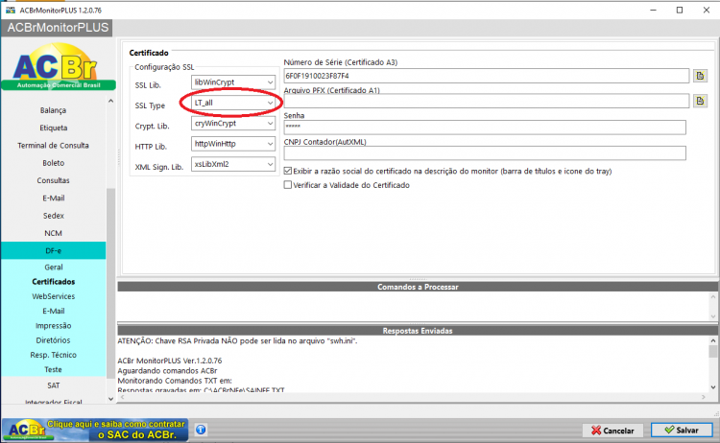Click the ACBr logo in the sidebar
Image resolution: width=720 pixels, height=443 pixels.
pos(59,67)
